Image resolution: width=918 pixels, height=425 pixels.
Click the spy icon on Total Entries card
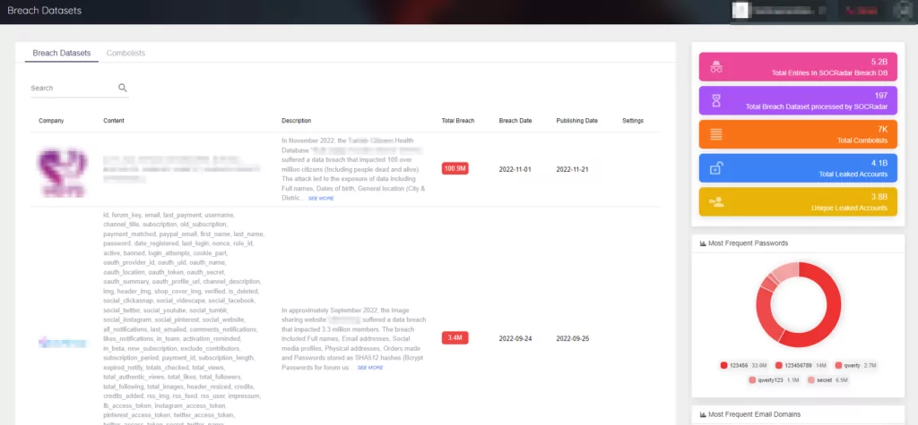[716, 66]
